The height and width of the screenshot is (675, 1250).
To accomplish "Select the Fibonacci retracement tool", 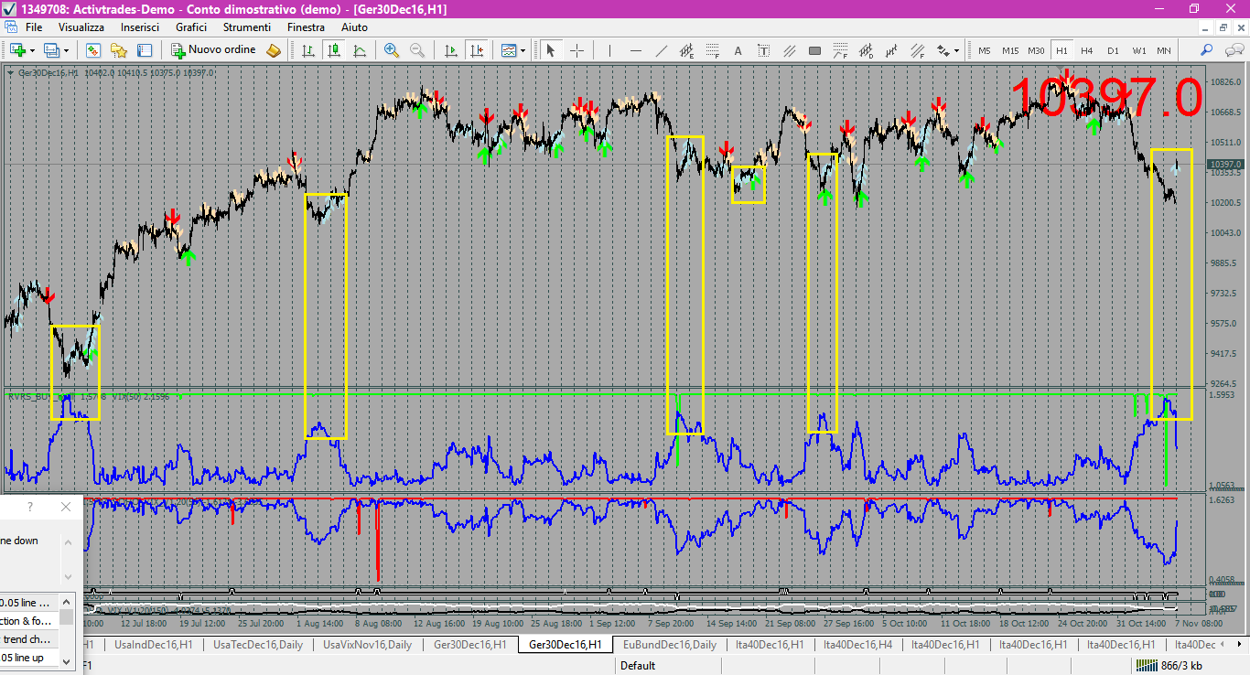I will pos(713,50).
